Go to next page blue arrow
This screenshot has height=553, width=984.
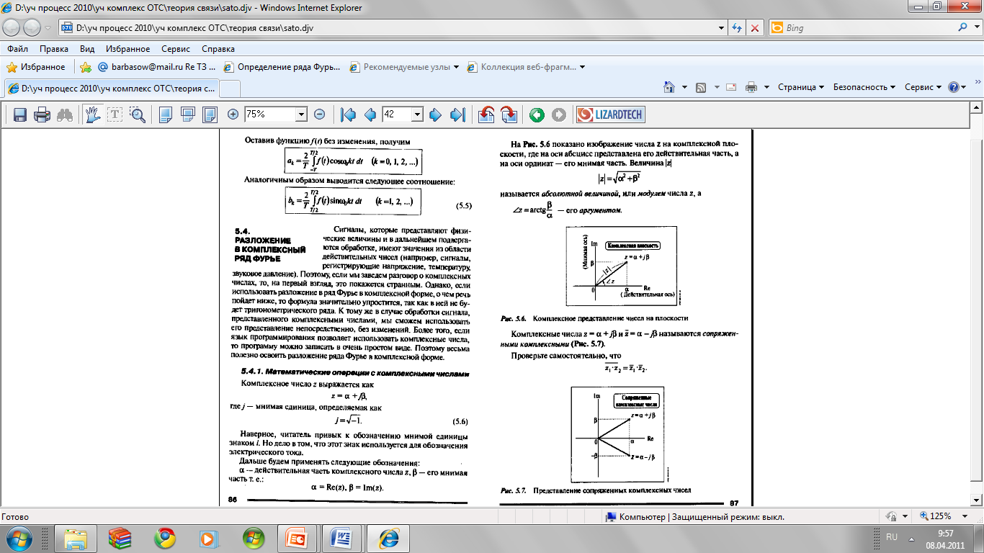click(x=435, y=114)
